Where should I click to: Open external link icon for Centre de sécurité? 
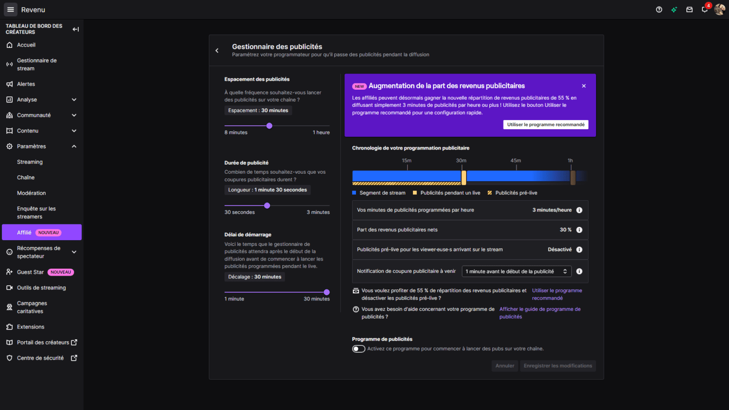74,358
